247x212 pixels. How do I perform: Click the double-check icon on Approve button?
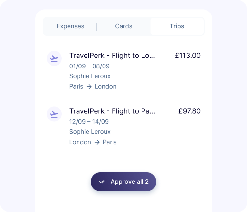tap(102, 182)
